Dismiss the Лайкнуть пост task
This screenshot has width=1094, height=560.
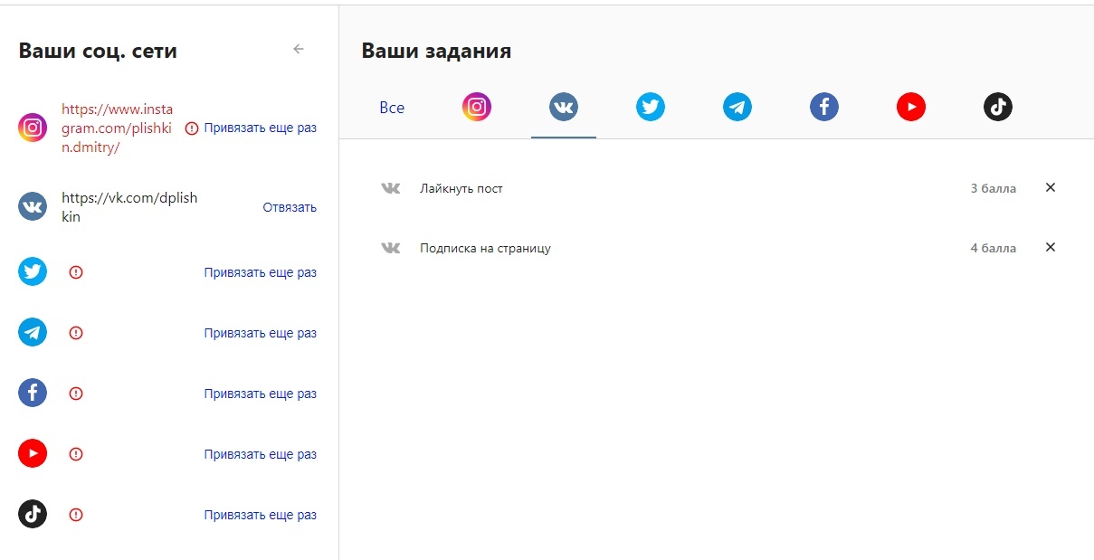[x=1051, y=188]
